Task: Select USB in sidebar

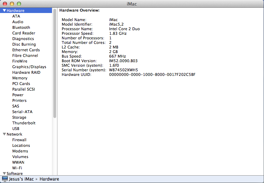Action: tap(16, 129)
